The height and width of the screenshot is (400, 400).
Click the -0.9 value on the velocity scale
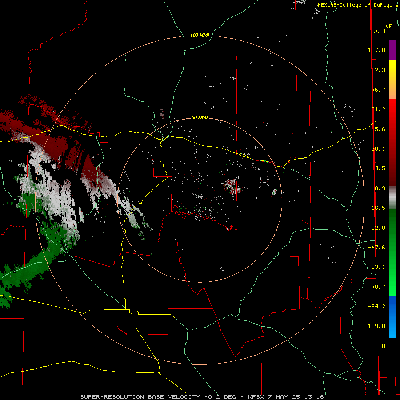pos(378,188)
